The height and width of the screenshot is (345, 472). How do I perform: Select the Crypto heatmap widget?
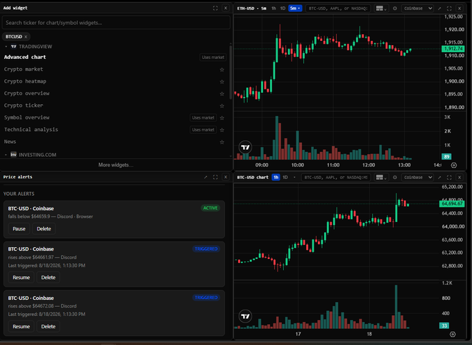(x=25, y=81)
